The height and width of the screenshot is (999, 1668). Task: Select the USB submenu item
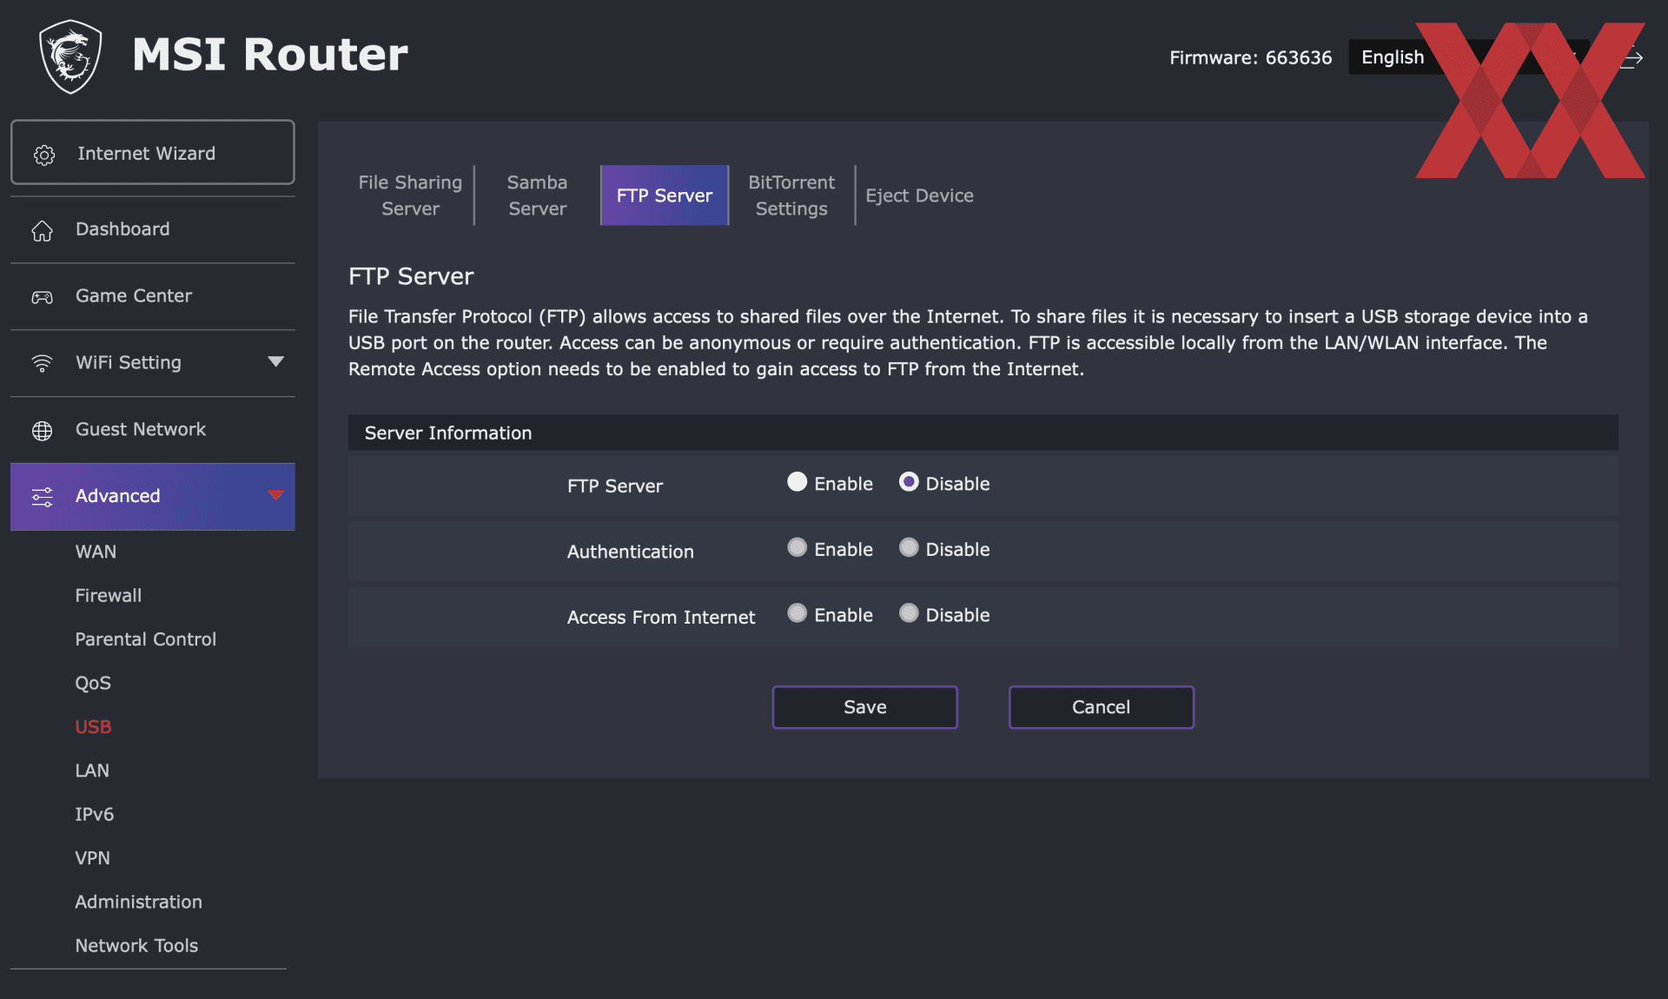pyautogui.click(x=93, y=727)
